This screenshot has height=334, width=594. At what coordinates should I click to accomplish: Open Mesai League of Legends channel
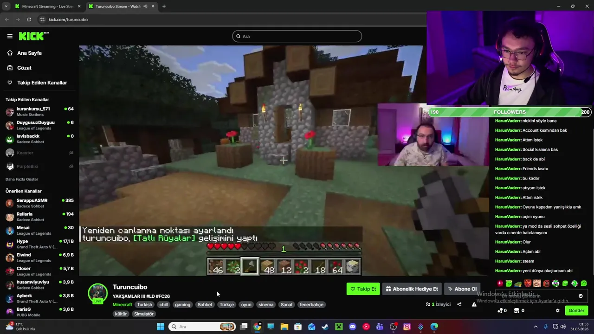coord(39,231)
